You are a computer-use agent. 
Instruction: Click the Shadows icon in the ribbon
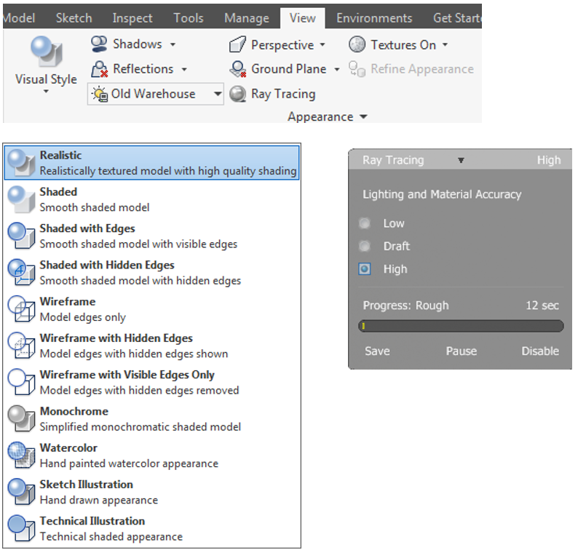click(99, 44)
